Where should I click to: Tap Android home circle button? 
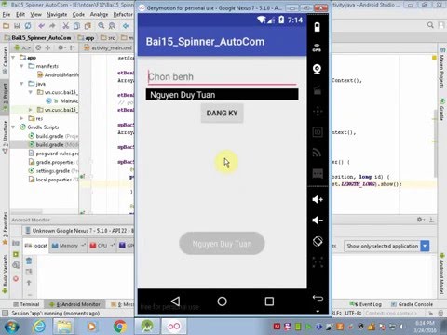click(x=222, y=301)
